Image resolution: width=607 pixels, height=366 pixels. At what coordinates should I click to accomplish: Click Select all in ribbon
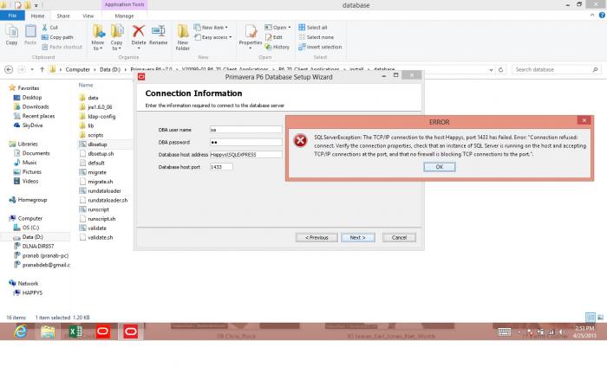pyautogui.click(x=313, y=28)
